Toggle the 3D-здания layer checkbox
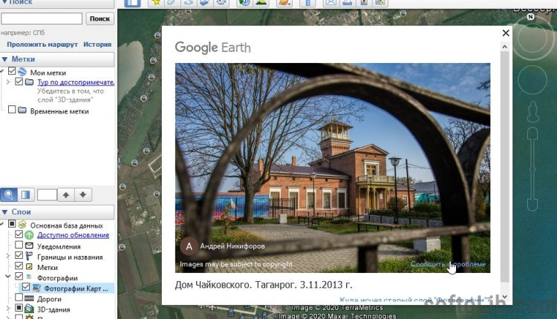The height and width of the screenshot is (319, 557). point(19,308)
